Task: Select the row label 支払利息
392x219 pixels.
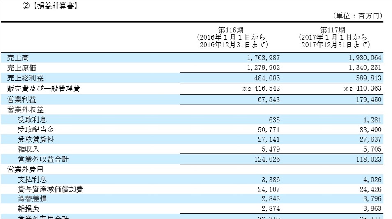Action: (x=32, y=179)
